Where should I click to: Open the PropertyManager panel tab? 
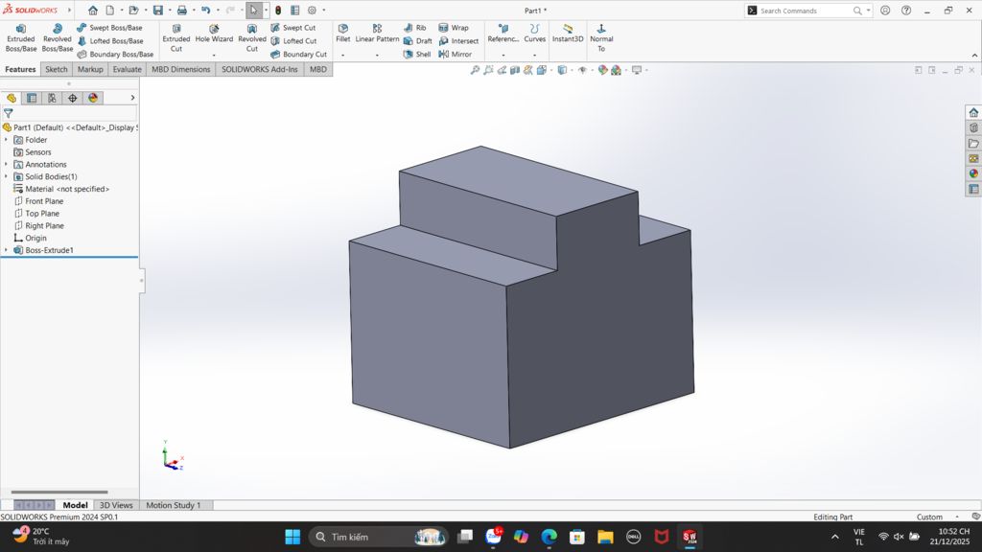[x=32, y=98]
